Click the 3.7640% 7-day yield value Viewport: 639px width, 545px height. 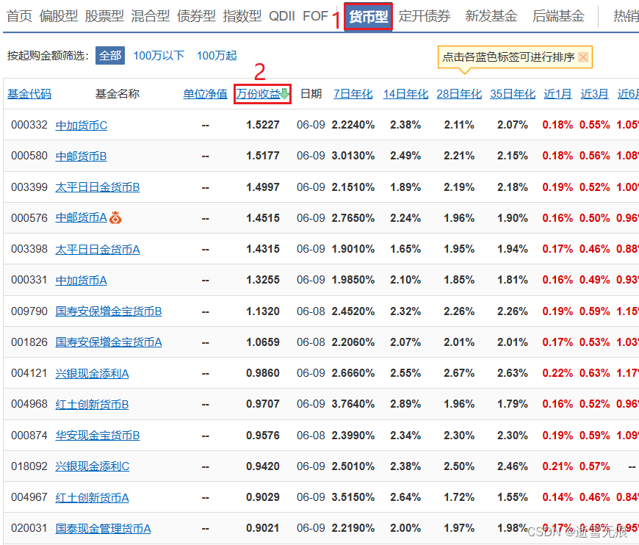click(x=353, y=404)
